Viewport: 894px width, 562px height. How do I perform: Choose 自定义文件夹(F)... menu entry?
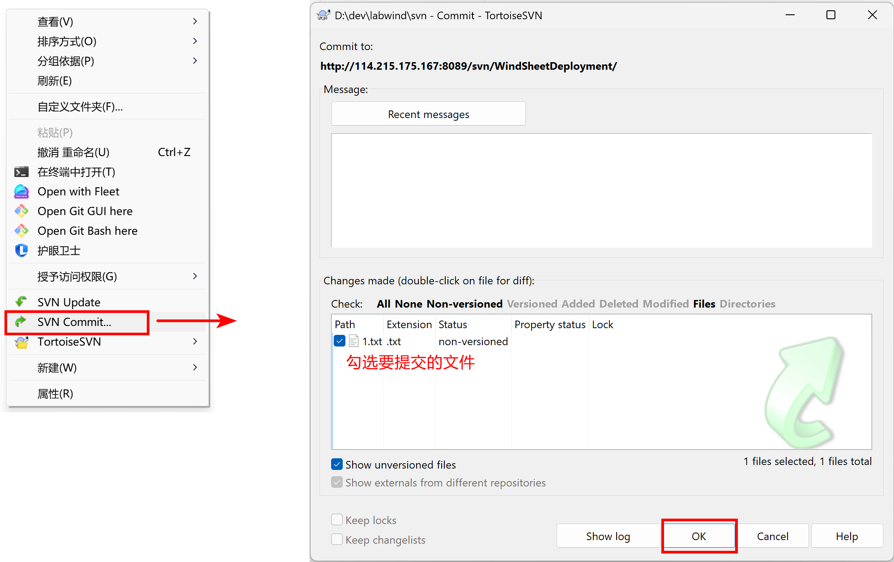107,107
